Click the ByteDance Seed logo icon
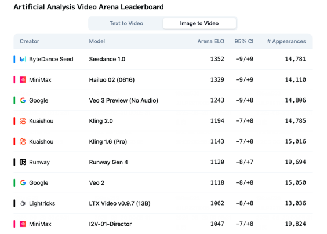The image size is (327, 234). pos(23,59)
